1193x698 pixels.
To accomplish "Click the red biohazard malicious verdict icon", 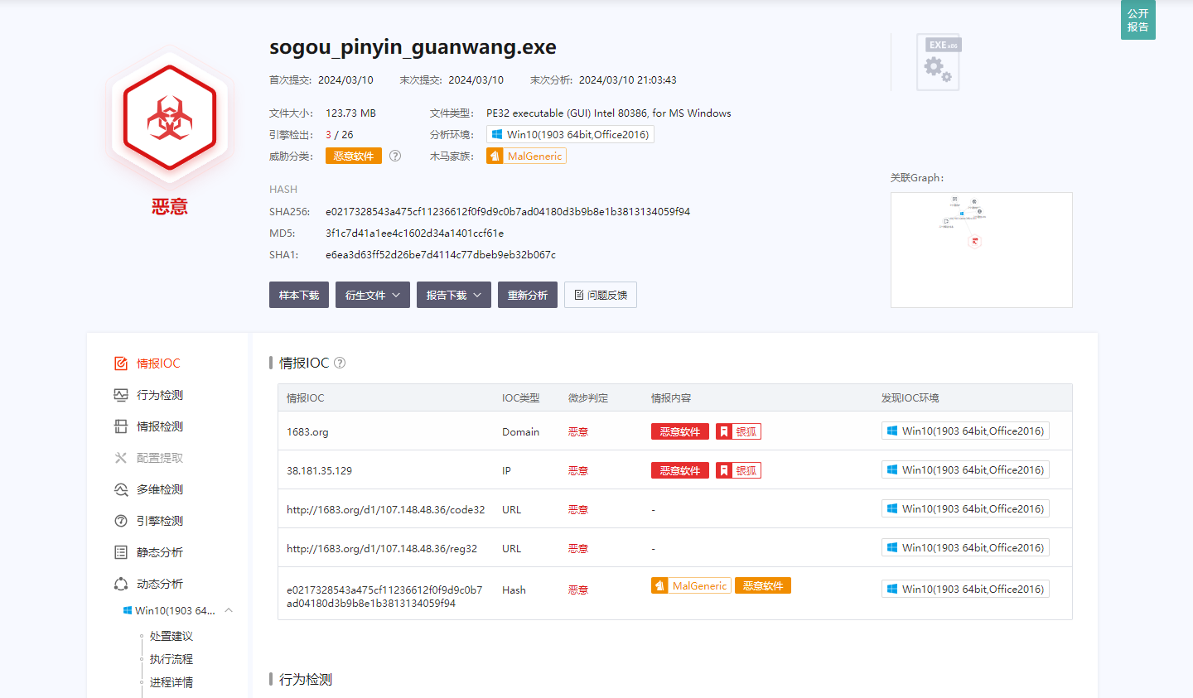I will point(170,118).
